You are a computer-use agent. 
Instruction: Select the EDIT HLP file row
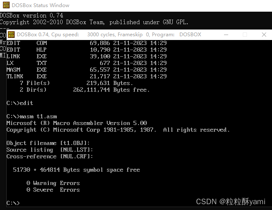(x=86, y=50)
